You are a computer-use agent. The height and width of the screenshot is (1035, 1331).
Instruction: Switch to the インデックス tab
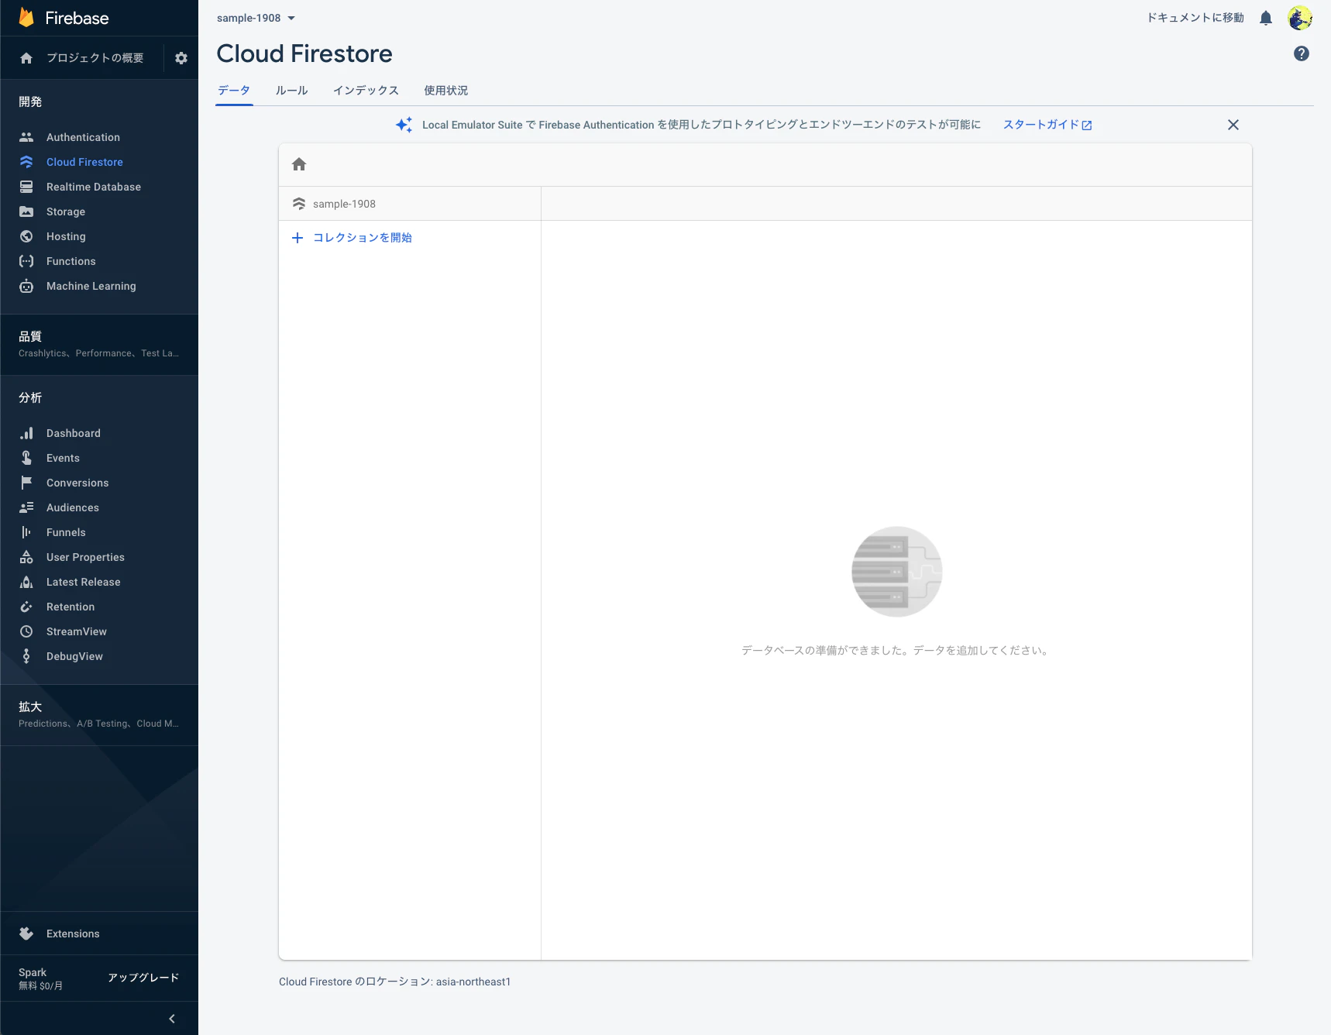(x=366, y=91)
